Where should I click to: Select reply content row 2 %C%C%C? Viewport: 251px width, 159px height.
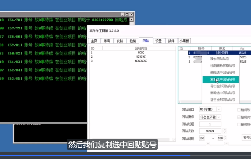(x=133, y=57)
